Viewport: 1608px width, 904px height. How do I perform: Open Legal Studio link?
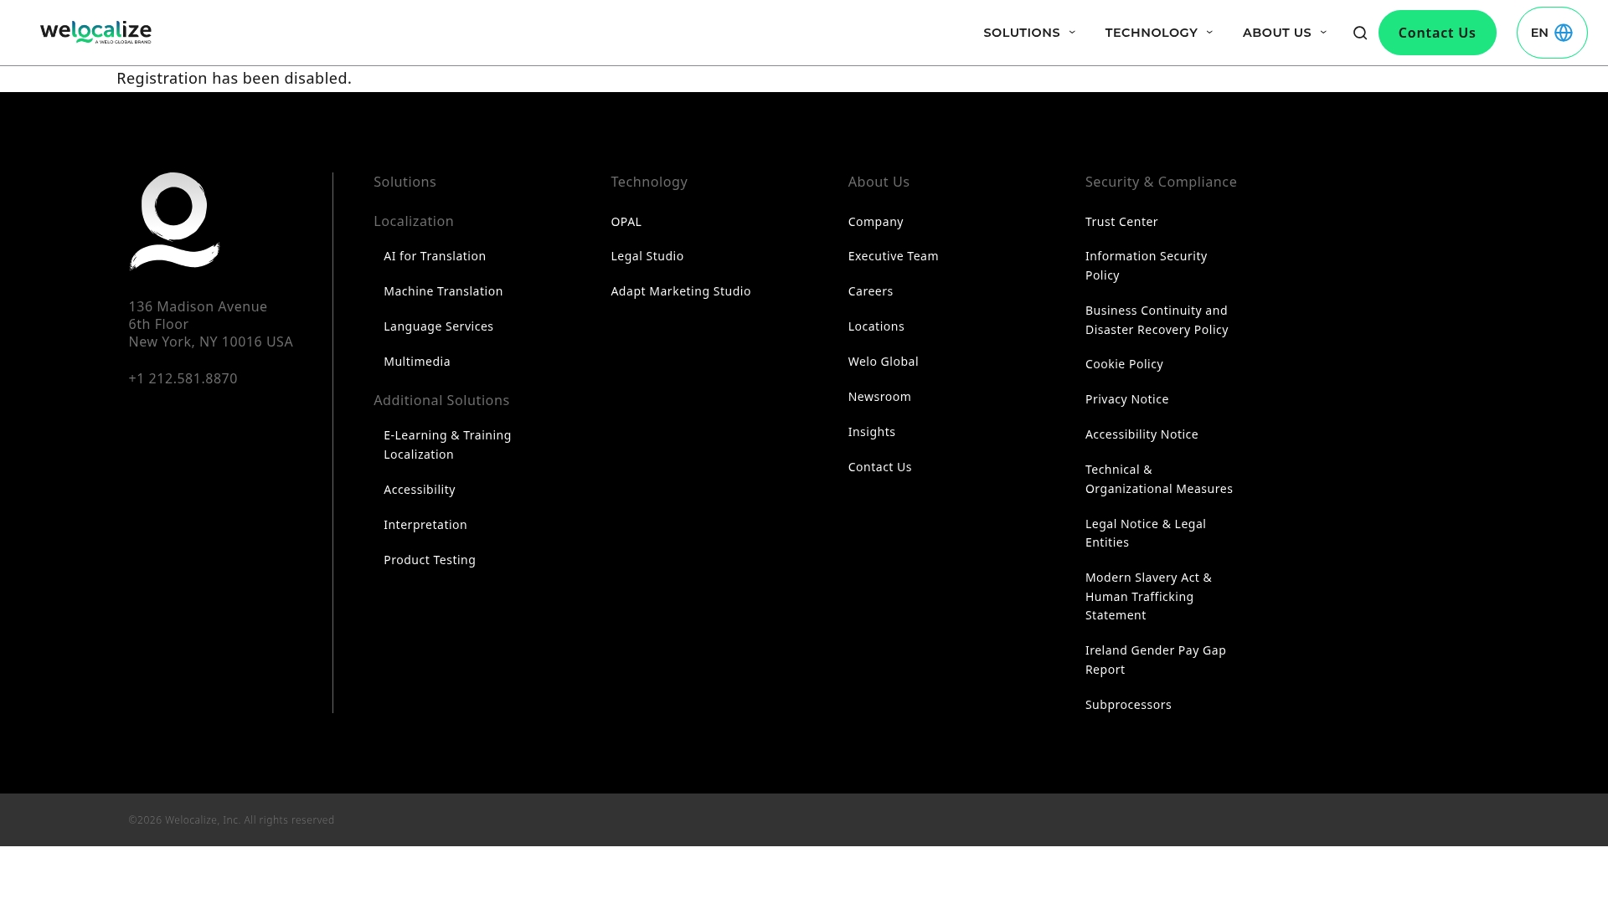(647, 256)
